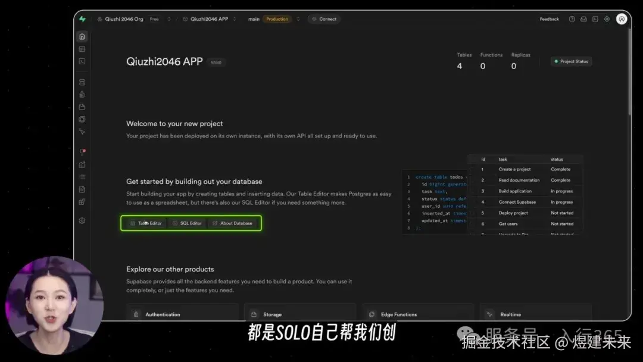Click the 'create table todos' code line

point(439,177)
